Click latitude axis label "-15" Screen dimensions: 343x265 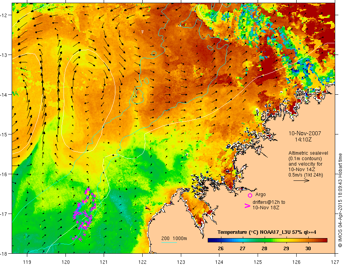(x=4, y=134)
